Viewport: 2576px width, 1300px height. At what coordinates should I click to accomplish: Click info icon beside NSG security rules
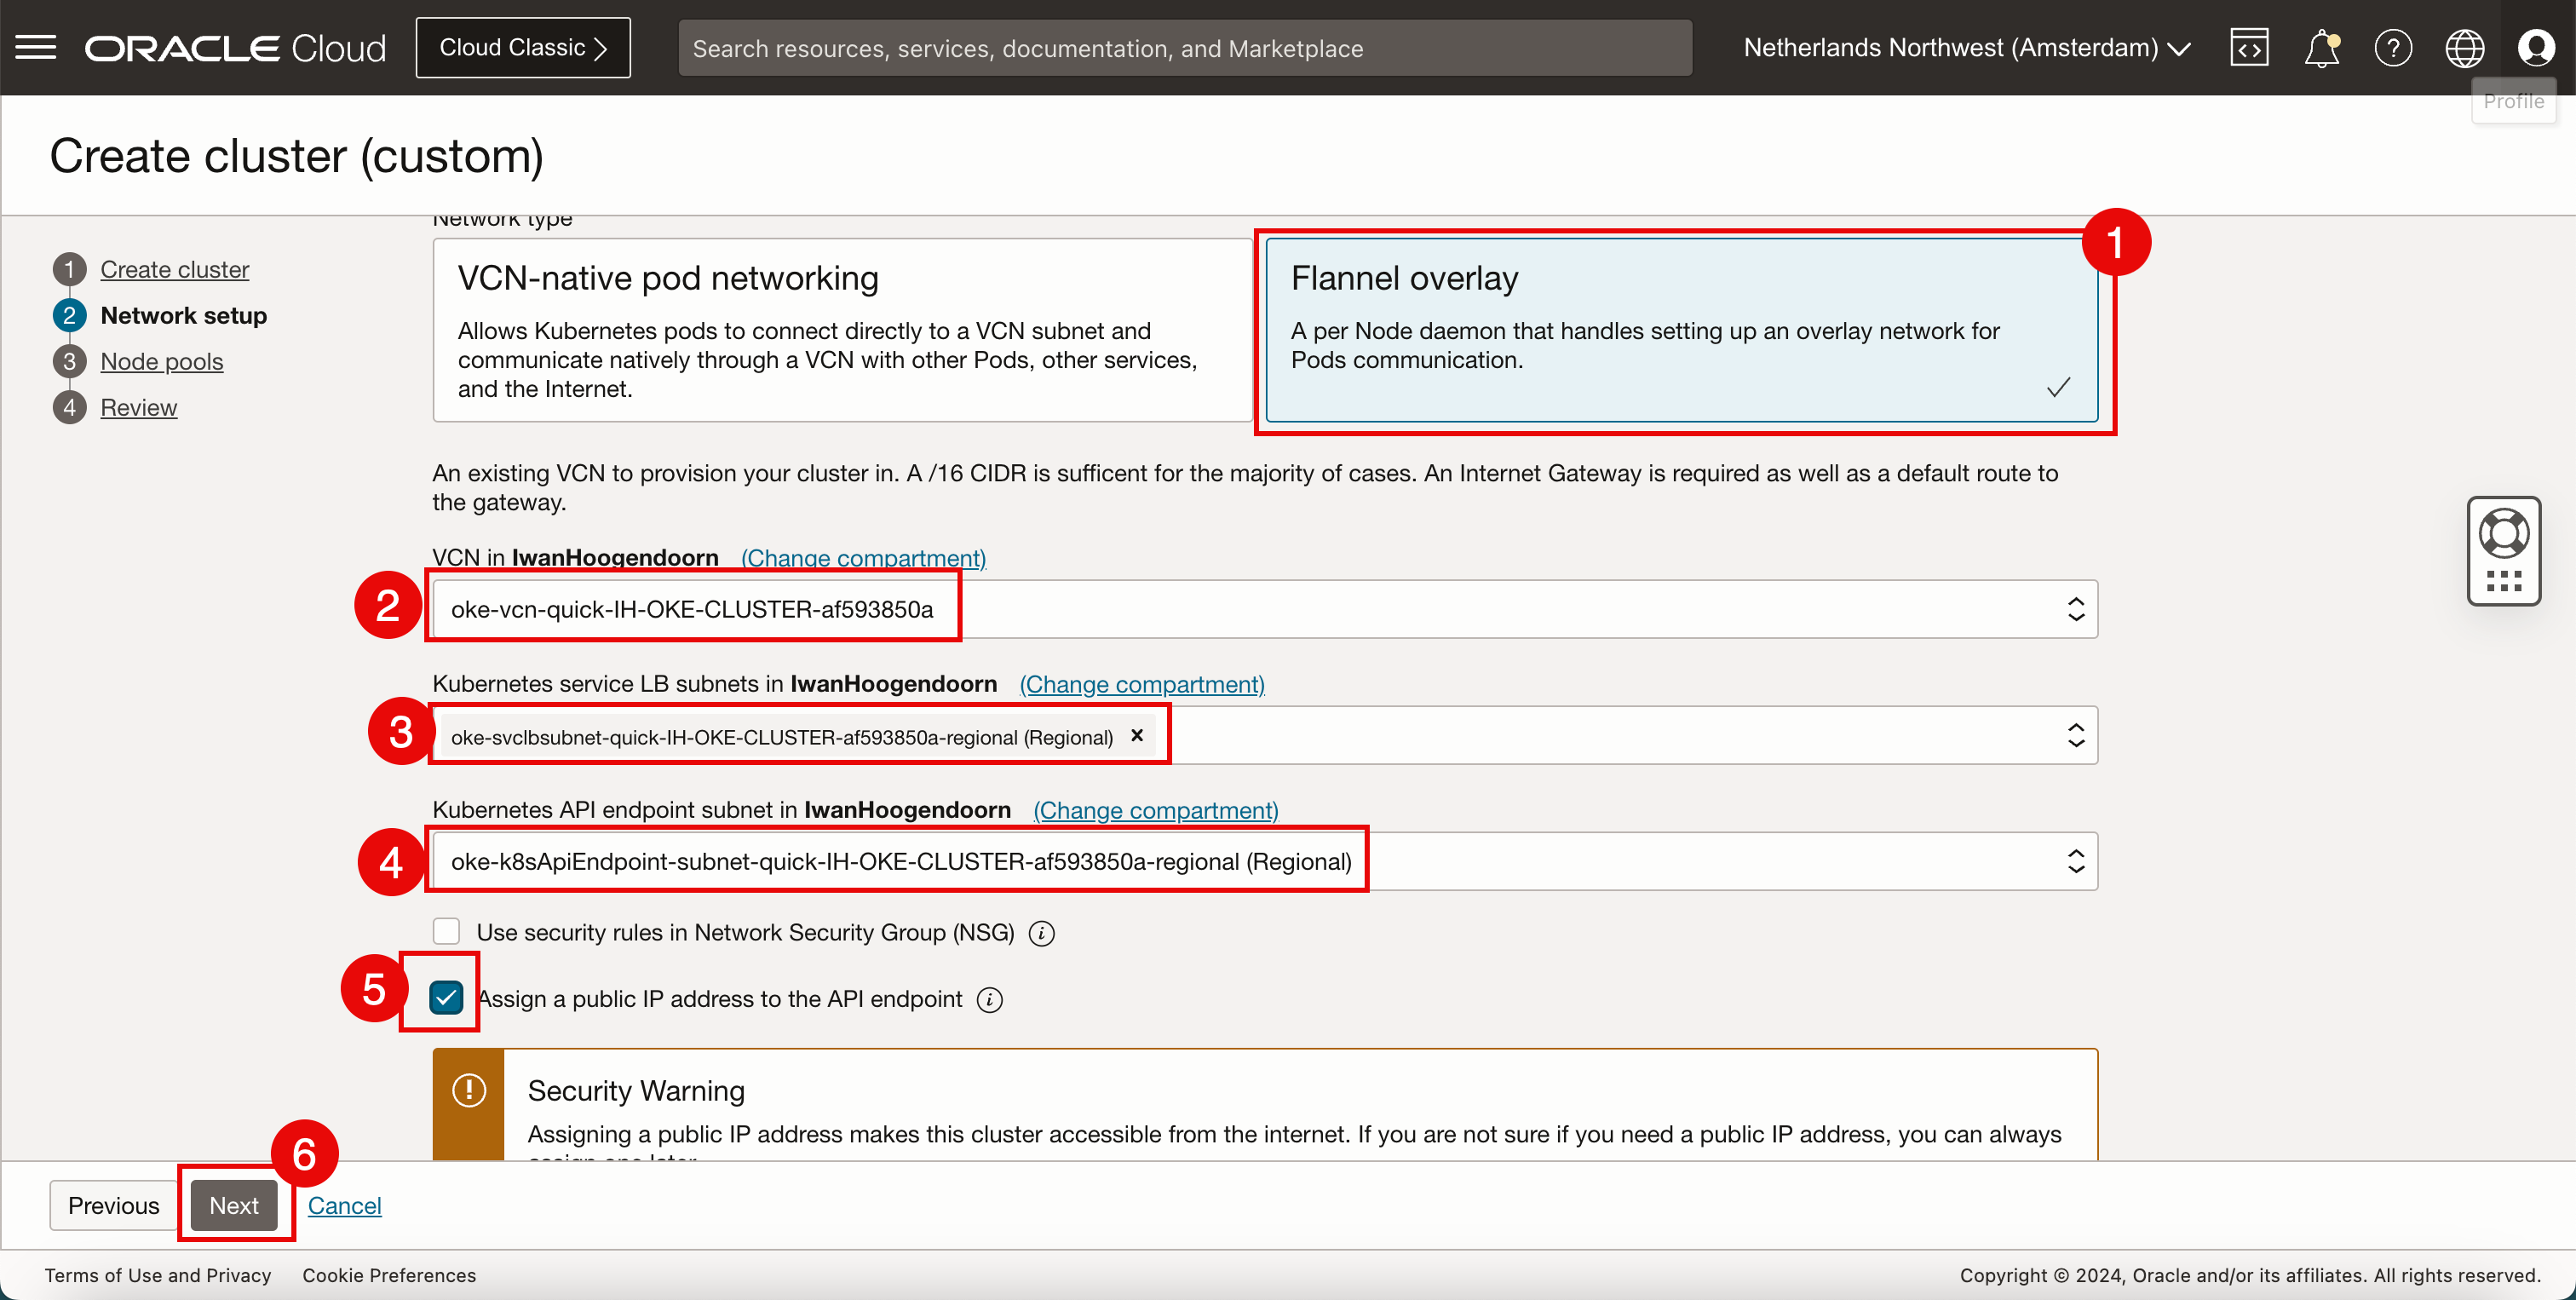coord(1042,933)
